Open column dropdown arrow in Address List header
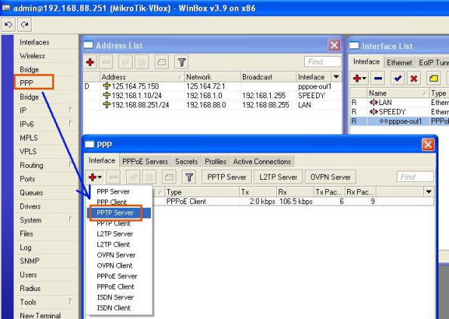 [336, 76]
